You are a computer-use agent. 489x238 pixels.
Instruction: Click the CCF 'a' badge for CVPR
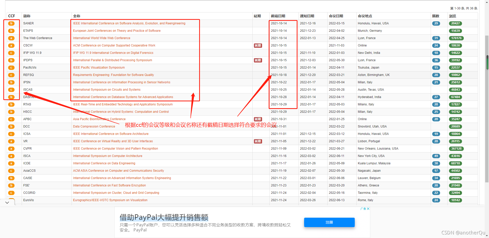11,149
